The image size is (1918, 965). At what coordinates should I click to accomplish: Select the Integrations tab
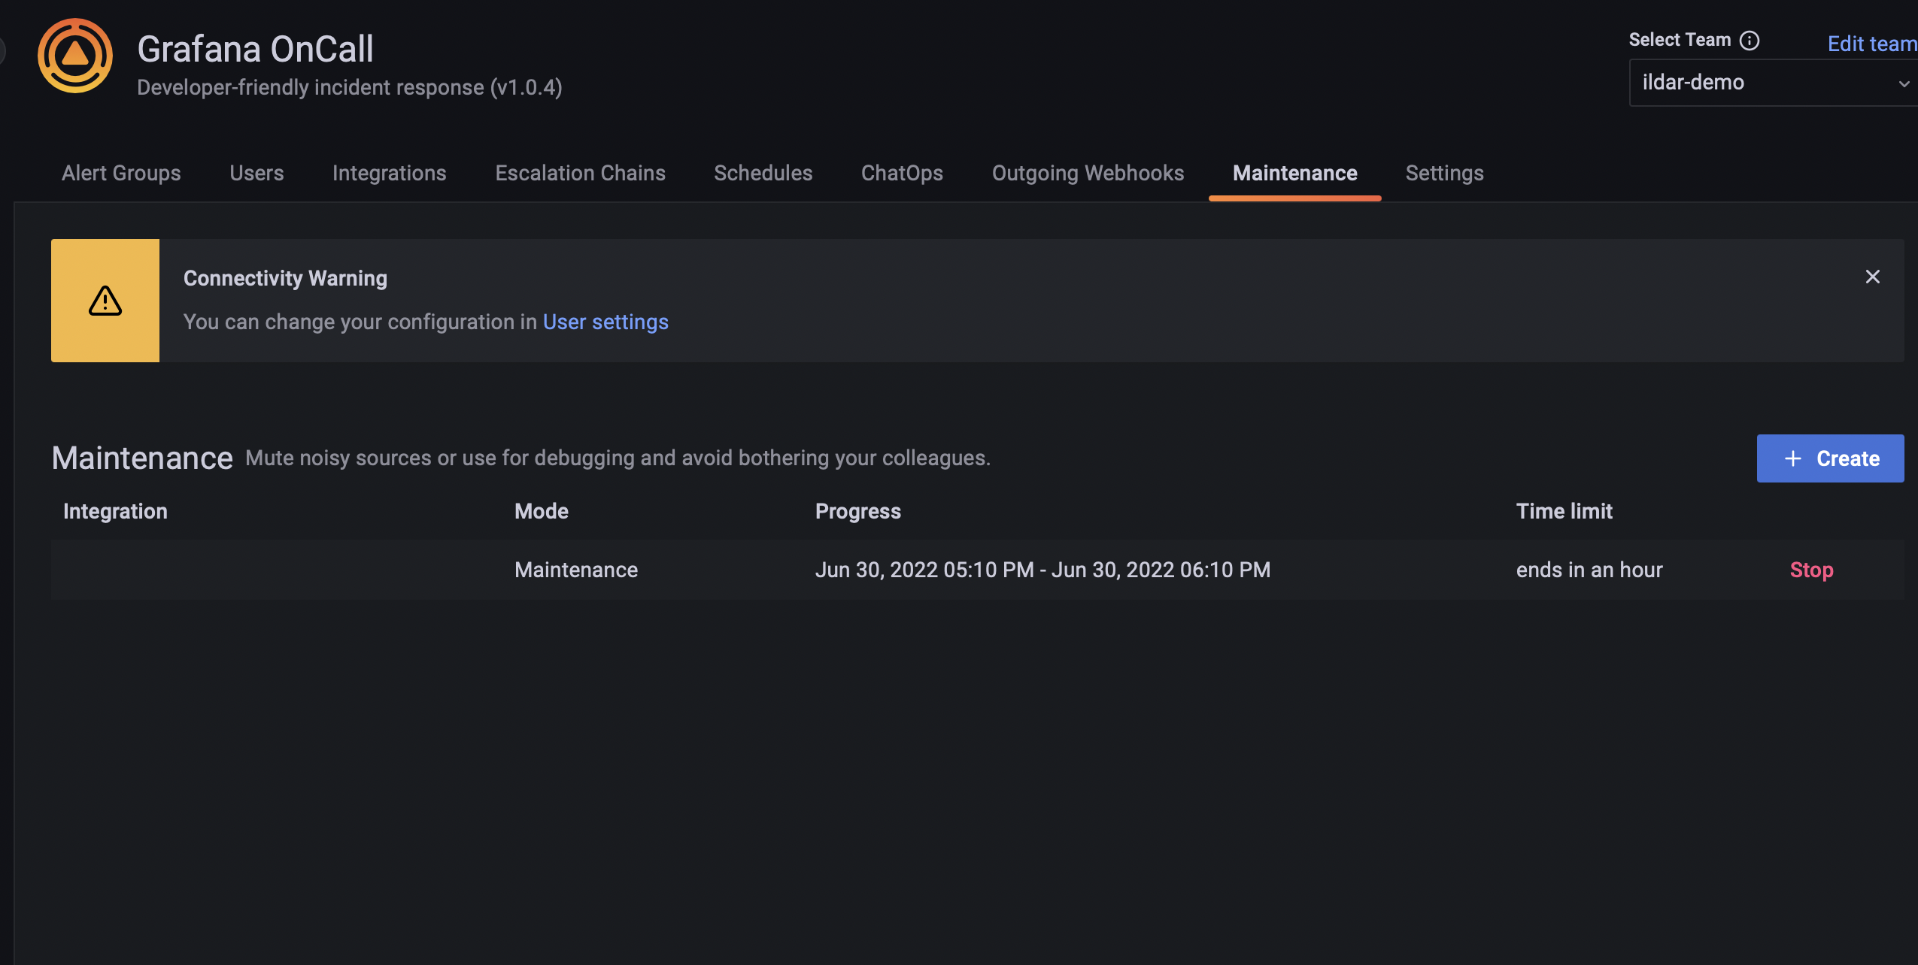389,173
